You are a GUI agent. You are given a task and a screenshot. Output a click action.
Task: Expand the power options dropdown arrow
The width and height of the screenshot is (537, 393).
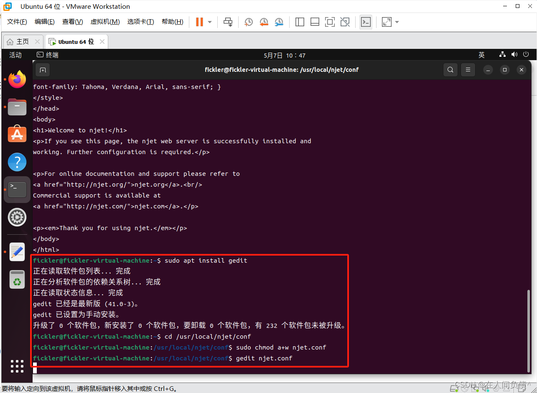point(210,22)
